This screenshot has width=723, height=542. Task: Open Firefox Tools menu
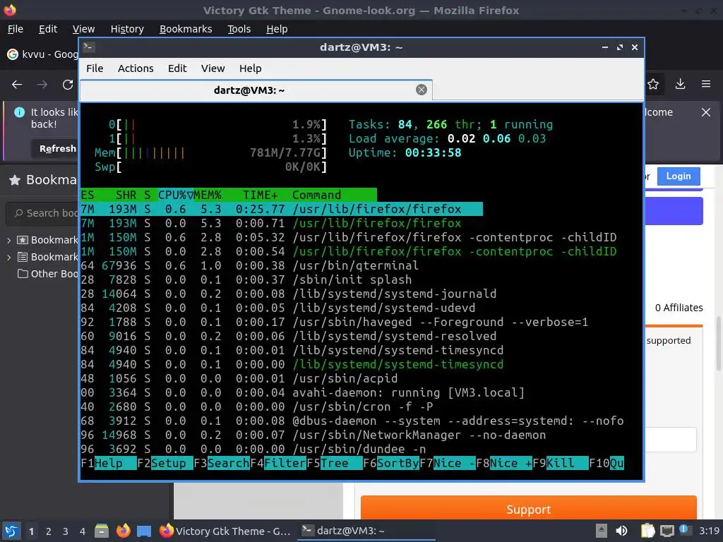(x=239, y=29)
